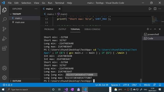The height and width of the screenshot is (92, 164).
Task: Select the TERMINAL panel tab
Action: (x=75, y=29)
